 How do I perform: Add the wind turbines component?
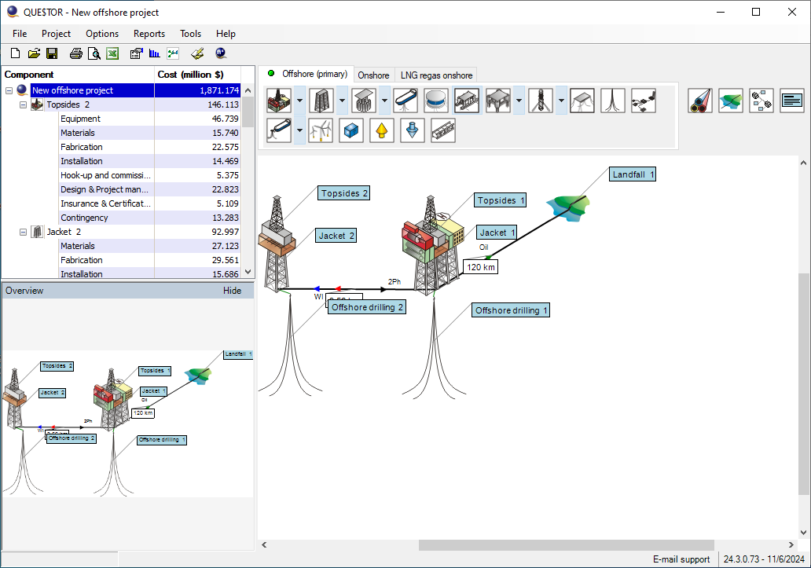[x=321, y=130]
